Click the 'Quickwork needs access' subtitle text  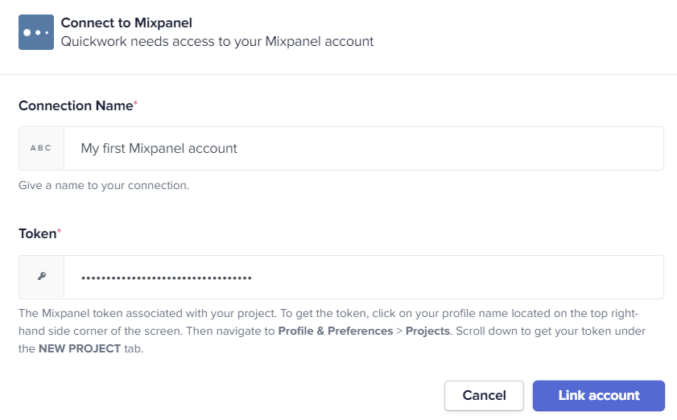tap(217, 42)
